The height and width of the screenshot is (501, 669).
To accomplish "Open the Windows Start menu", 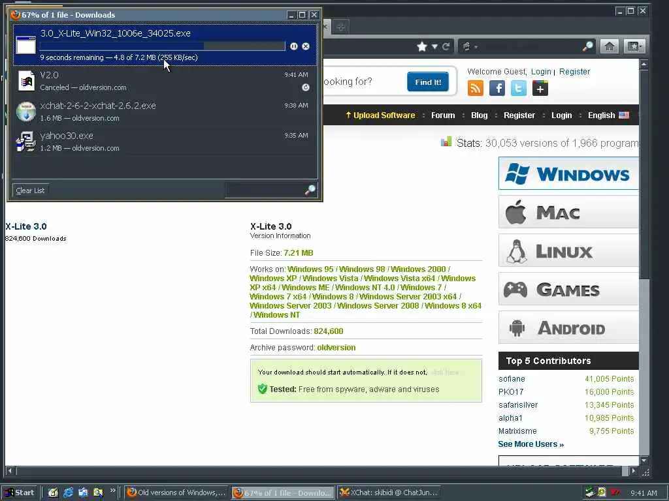I will [20, 493].
